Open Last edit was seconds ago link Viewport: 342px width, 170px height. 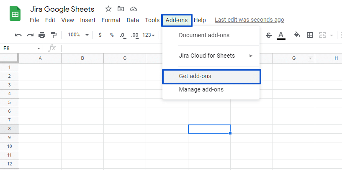click(249, 20)
